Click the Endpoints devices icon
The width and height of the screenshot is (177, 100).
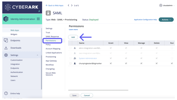pyautogui.click(x=6, y=40)
